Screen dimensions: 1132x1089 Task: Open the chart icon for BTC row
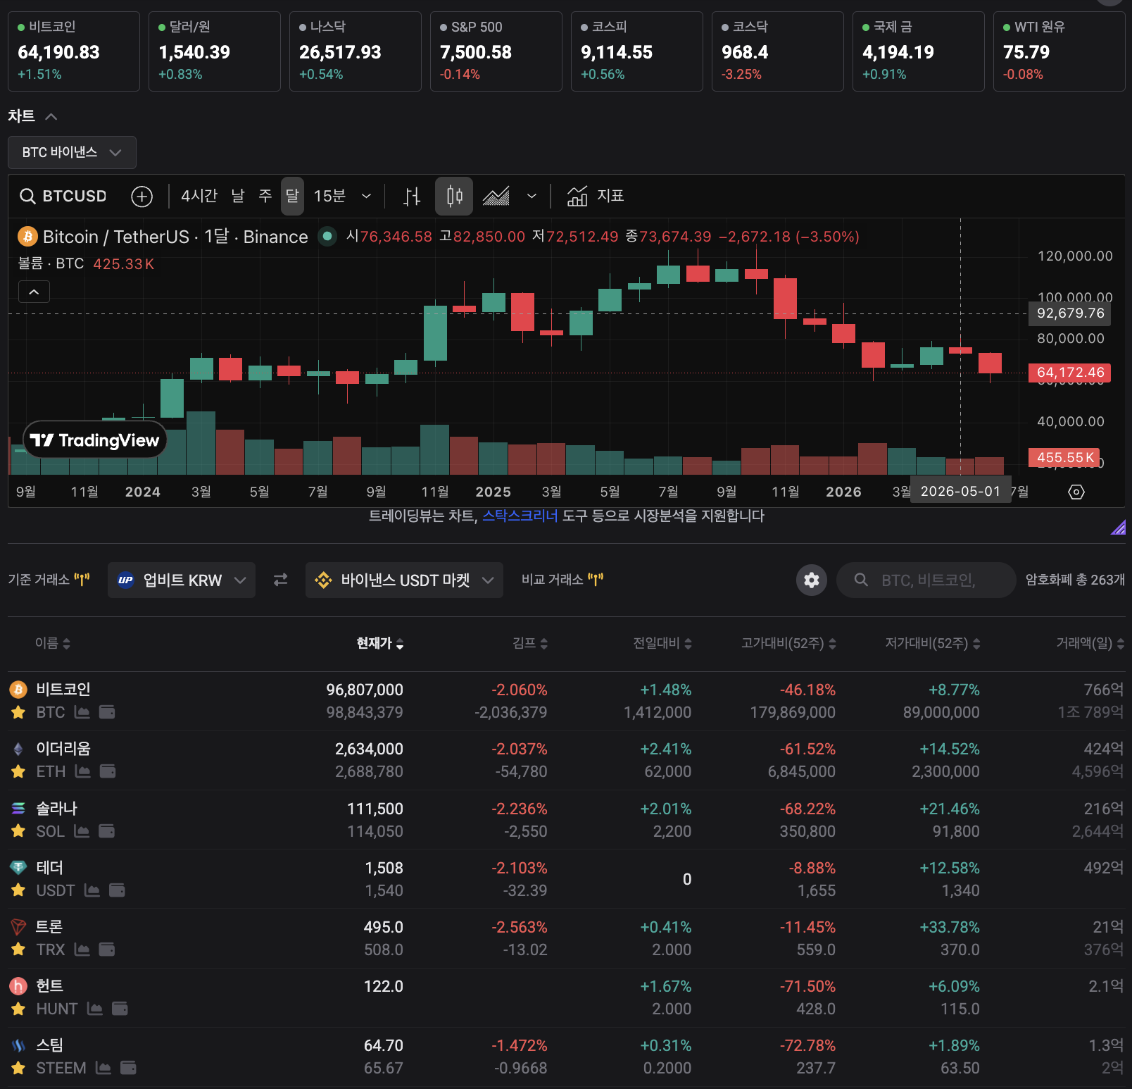[x=82, y=712]
